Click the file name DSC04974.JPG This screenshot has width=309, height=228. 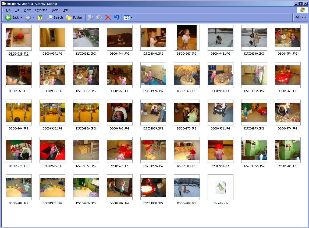(287, 128)
